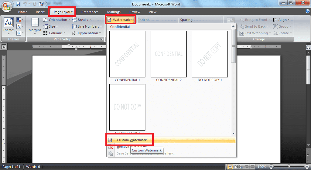311x170 pixels.
Task: Switch to the Home tab
Action: pos(23,12)
